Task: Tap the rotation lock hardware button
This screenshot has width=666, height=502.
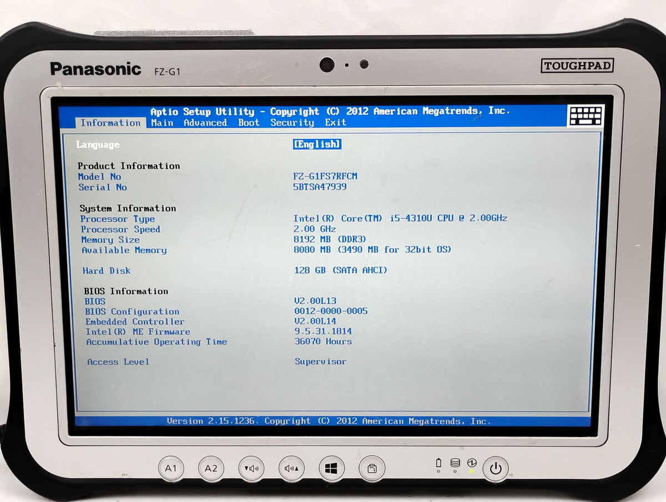Action: tap(372, 468)
